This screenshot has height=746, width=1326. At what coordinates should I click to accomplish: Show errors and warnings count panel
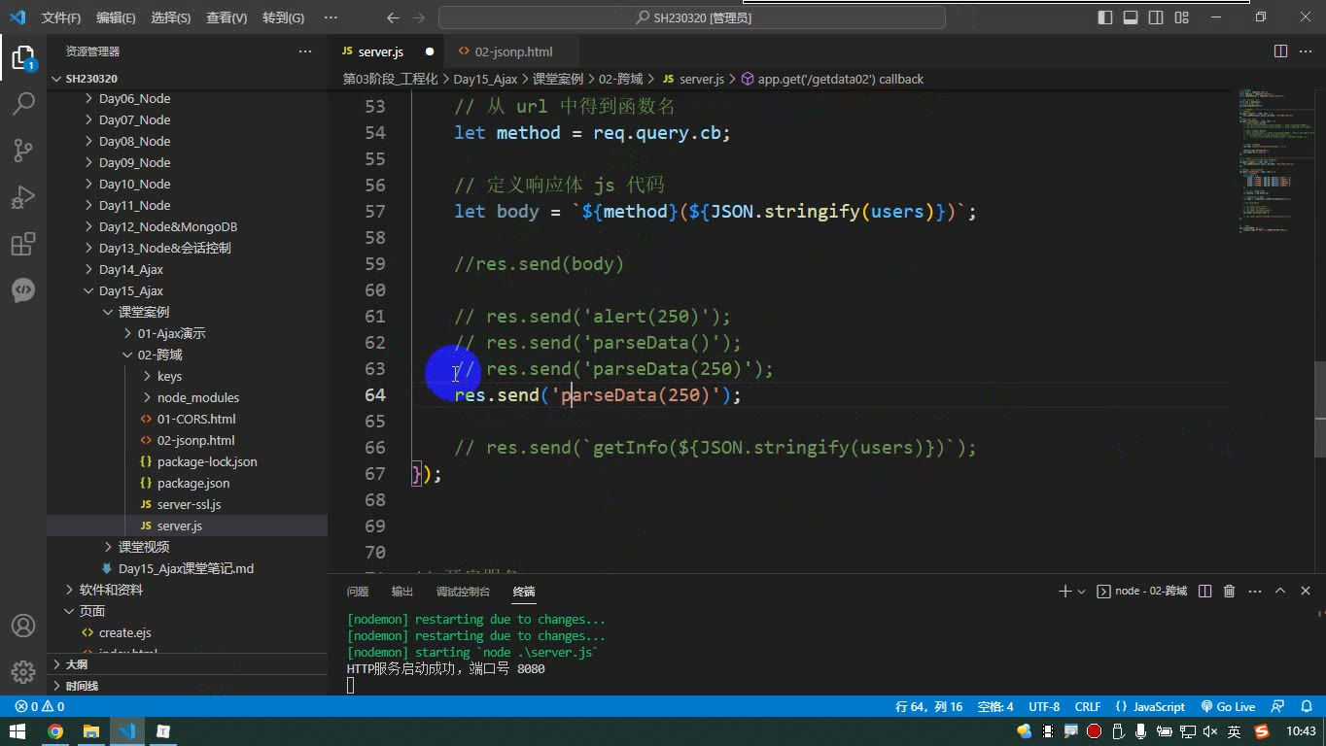click(x=40, y=707)
